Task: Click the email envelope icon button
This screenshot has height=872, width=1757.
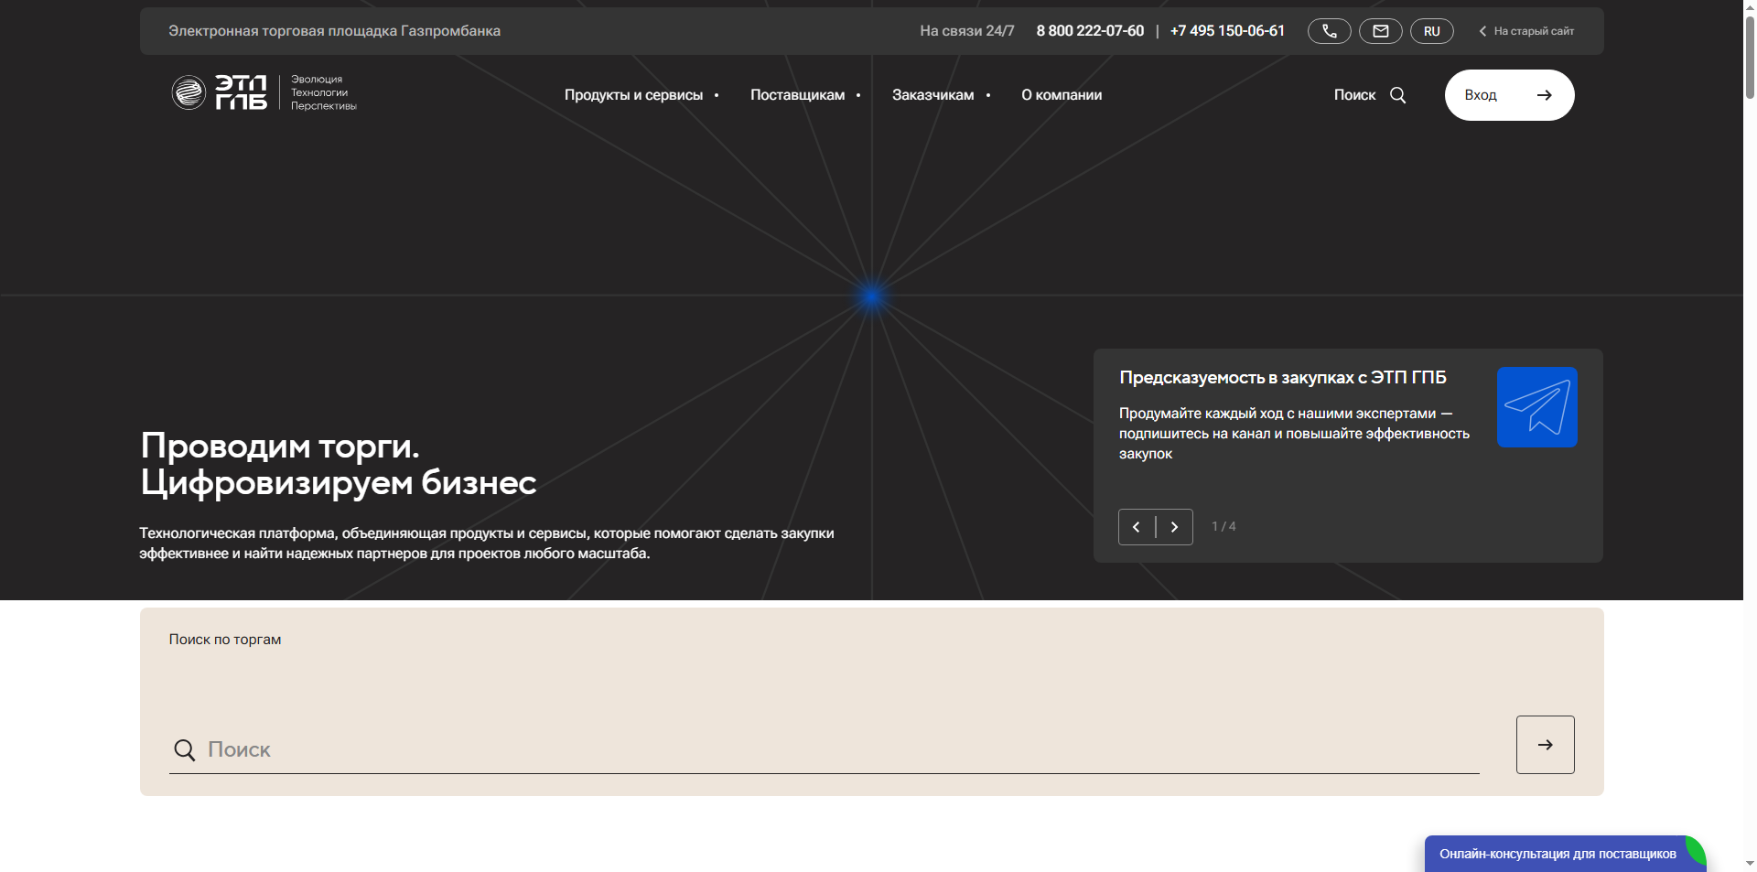Action: tap(1380, 31)
